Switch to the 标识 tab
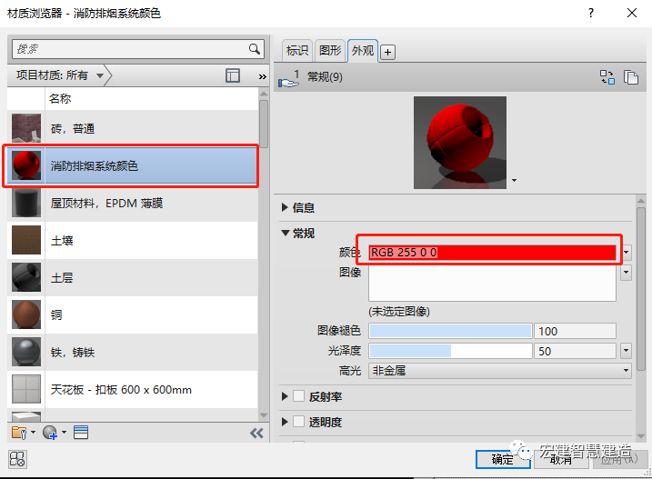 coord(297,51)
